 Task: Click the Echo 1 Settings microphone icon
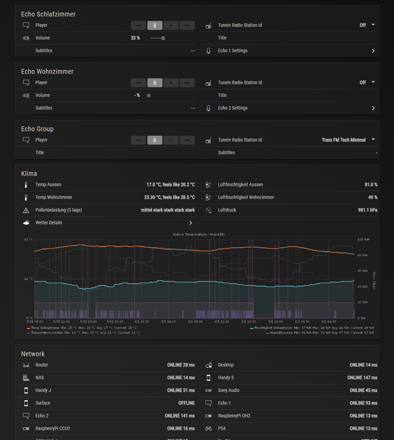[208, 51]
